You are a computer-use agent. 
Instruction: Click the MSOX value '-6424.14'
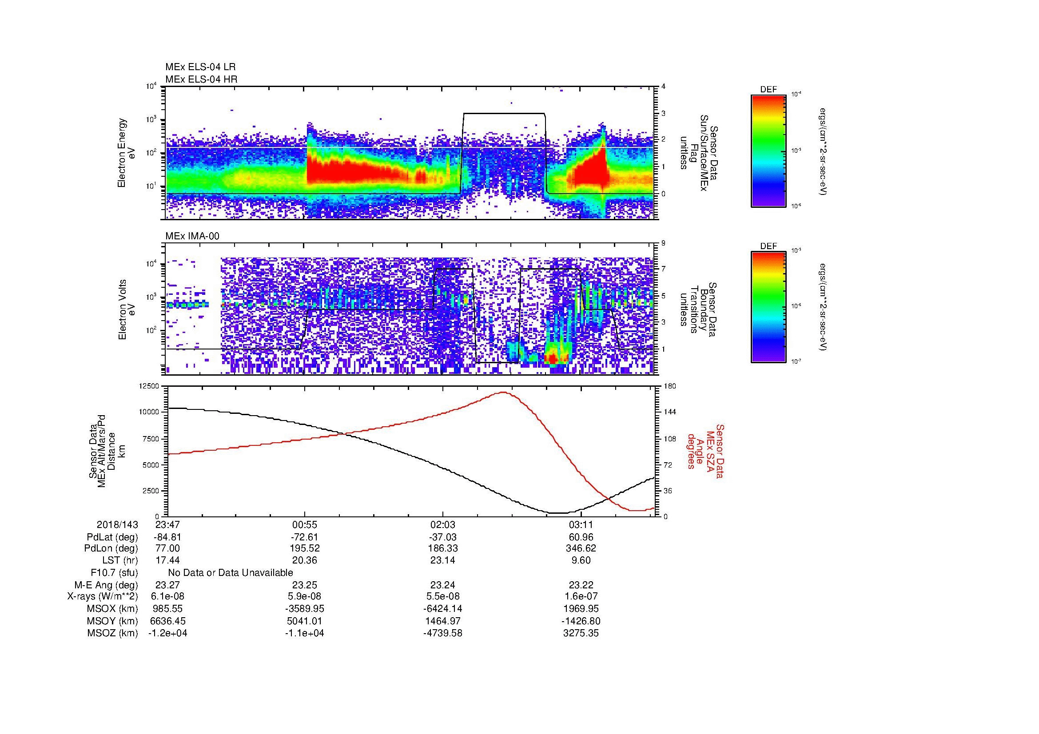442,609
